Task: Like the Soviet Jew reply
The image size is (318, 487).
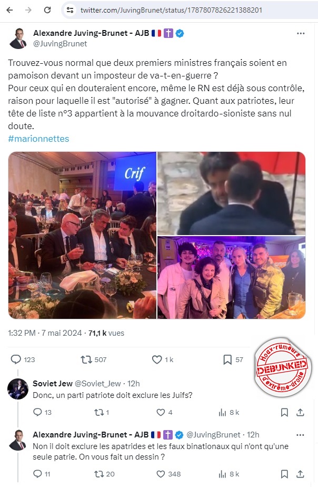Action: coord(161,412)
